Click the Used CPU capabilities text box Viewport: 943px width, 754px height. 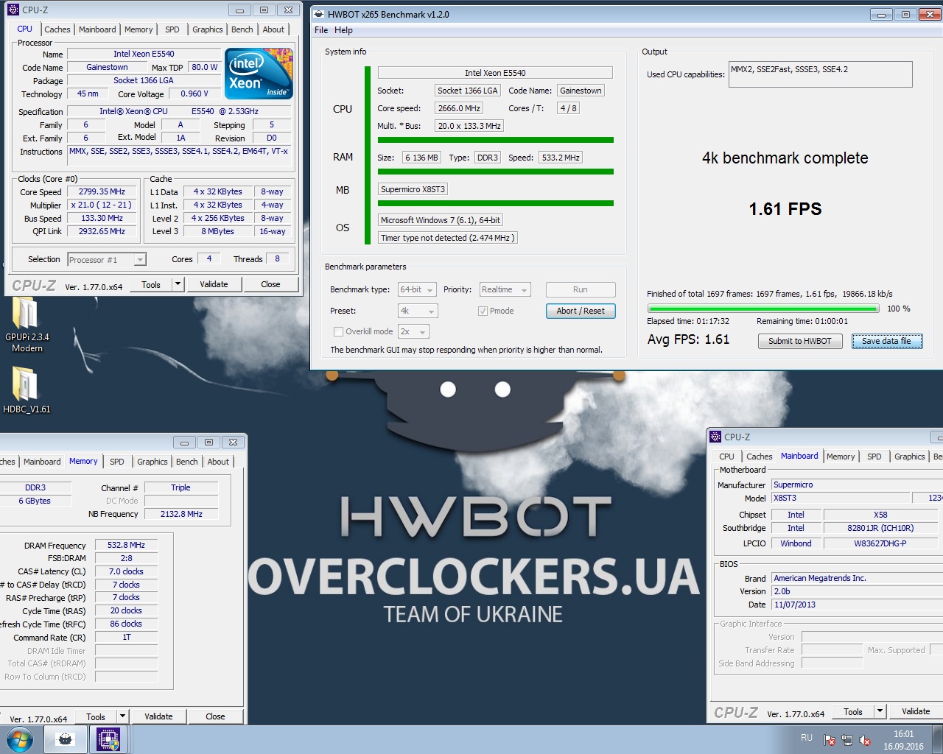(x=821, y=74)
